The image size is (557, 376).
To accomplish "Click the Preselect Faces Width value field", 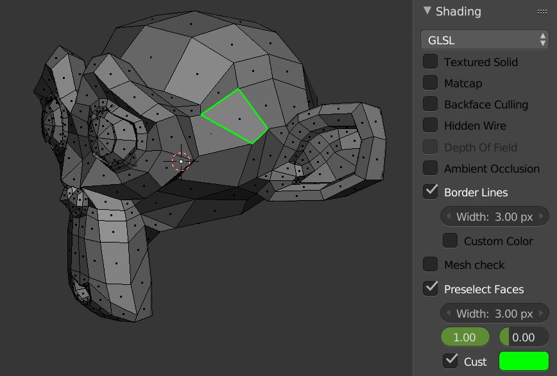I will 495,313.
